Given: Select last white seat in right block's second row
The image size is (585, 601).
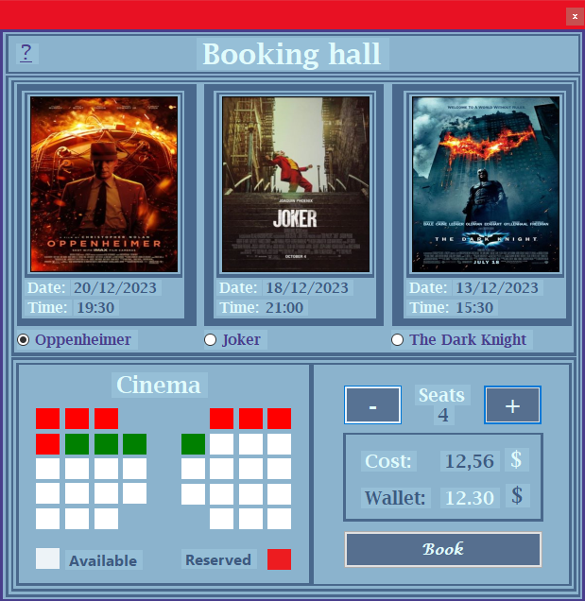Looking at the screenshot, I should click(279, 444).
